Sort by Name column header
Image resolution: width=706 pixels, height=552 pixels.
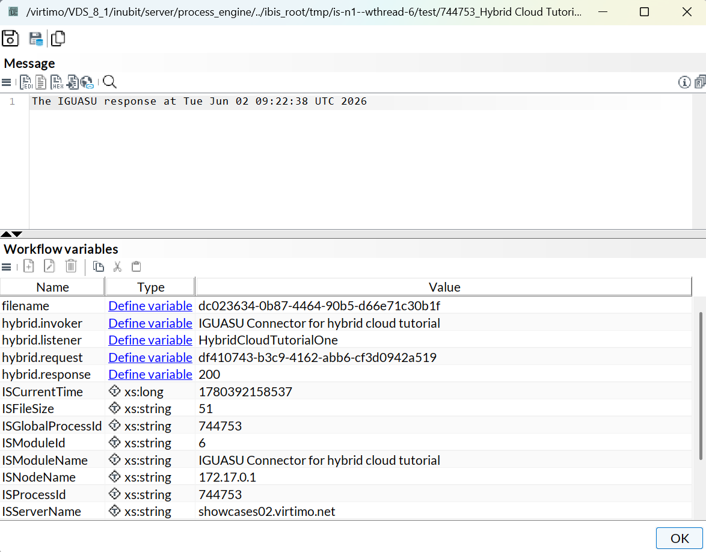click(x=53, y=287)
